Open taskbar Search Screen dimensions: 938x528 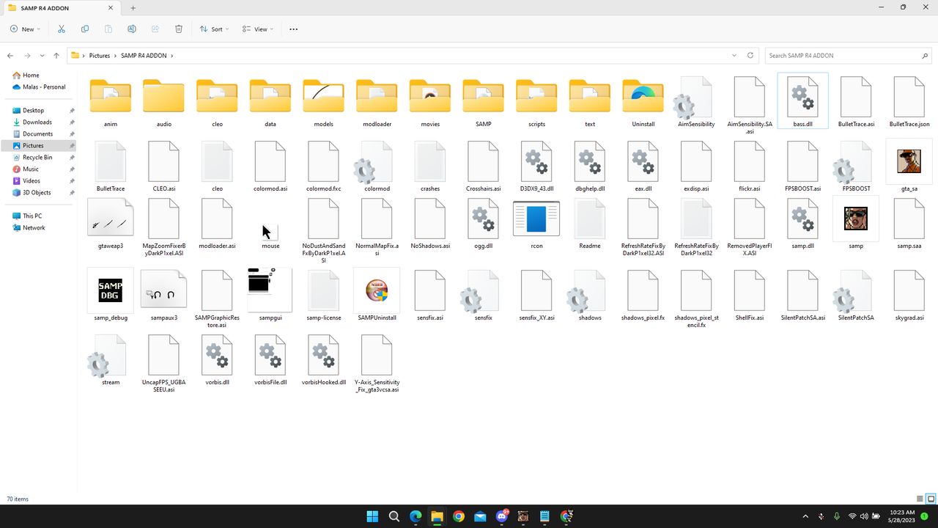tap(394, 516)
